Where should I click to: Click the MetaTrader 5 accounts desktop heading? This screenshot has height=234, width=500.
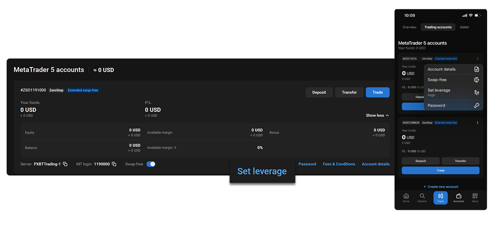tap(49, 70)
